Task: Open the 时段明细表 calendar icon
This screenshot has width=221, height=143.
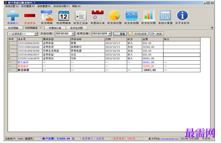Action: click(64, 15)
